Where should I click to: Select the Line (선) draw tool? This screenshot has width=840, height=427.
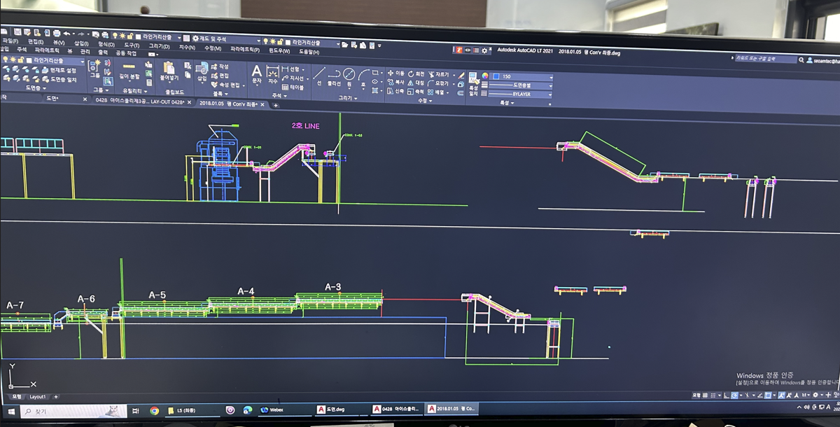(319, 75)
